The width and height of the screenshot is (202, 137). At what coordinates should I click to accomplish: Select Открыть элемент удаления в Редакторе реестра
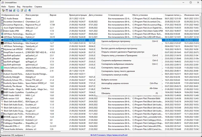point(129,52)
